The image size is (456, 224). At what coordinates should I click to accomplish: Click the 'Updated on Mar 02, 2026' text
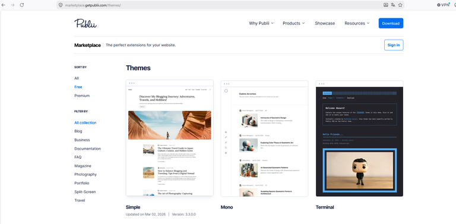[145, 214]
